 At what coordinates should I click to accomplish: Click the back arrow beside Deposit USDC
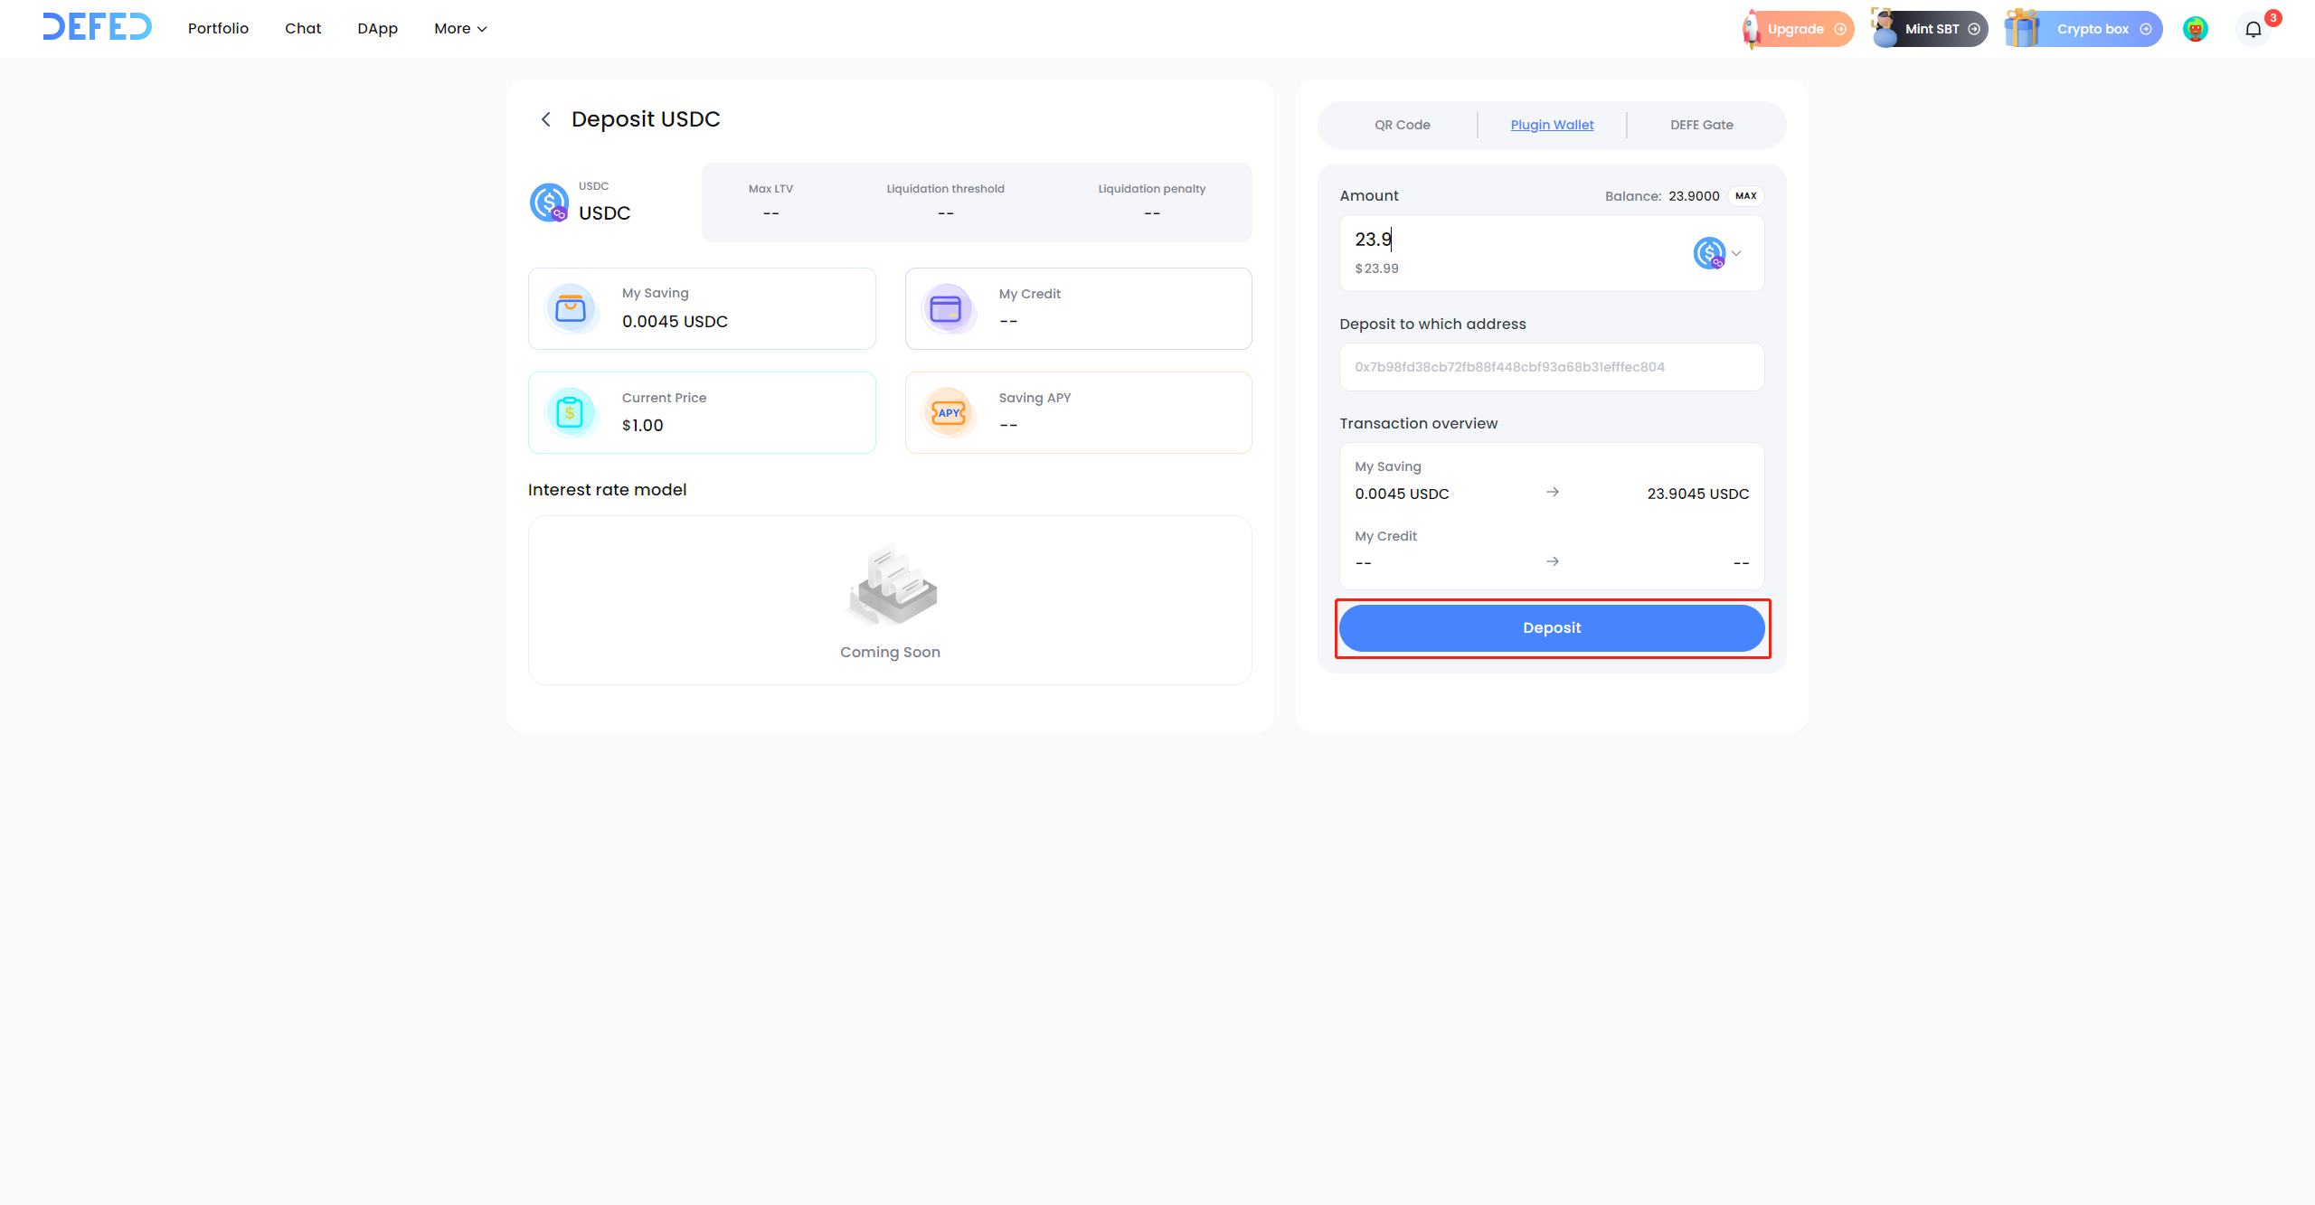click(x=545, y=119)
